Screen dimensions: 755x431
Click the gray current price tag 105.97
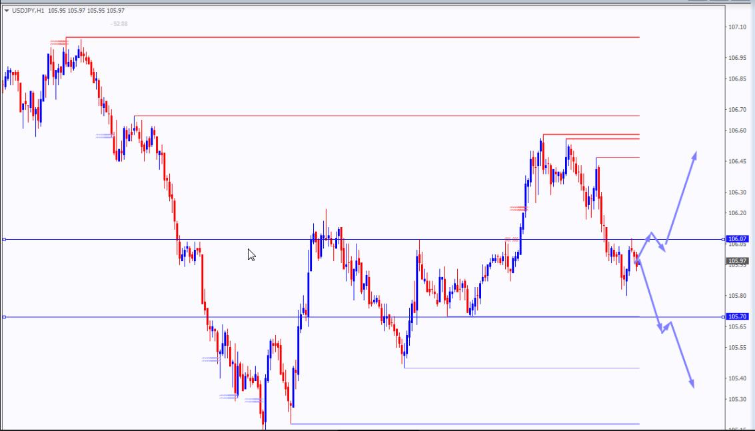tap(738, 260)
